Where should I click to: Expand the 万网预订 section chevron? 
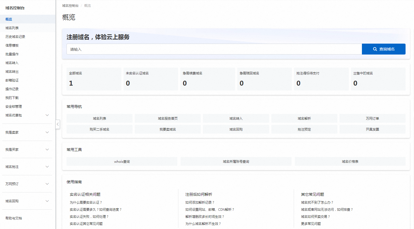click(x=47, y=184)
